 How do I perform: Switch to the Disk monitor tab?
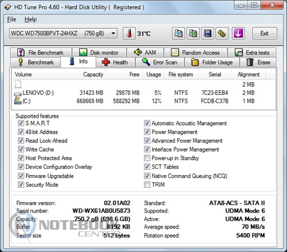[x=99, y=52]
